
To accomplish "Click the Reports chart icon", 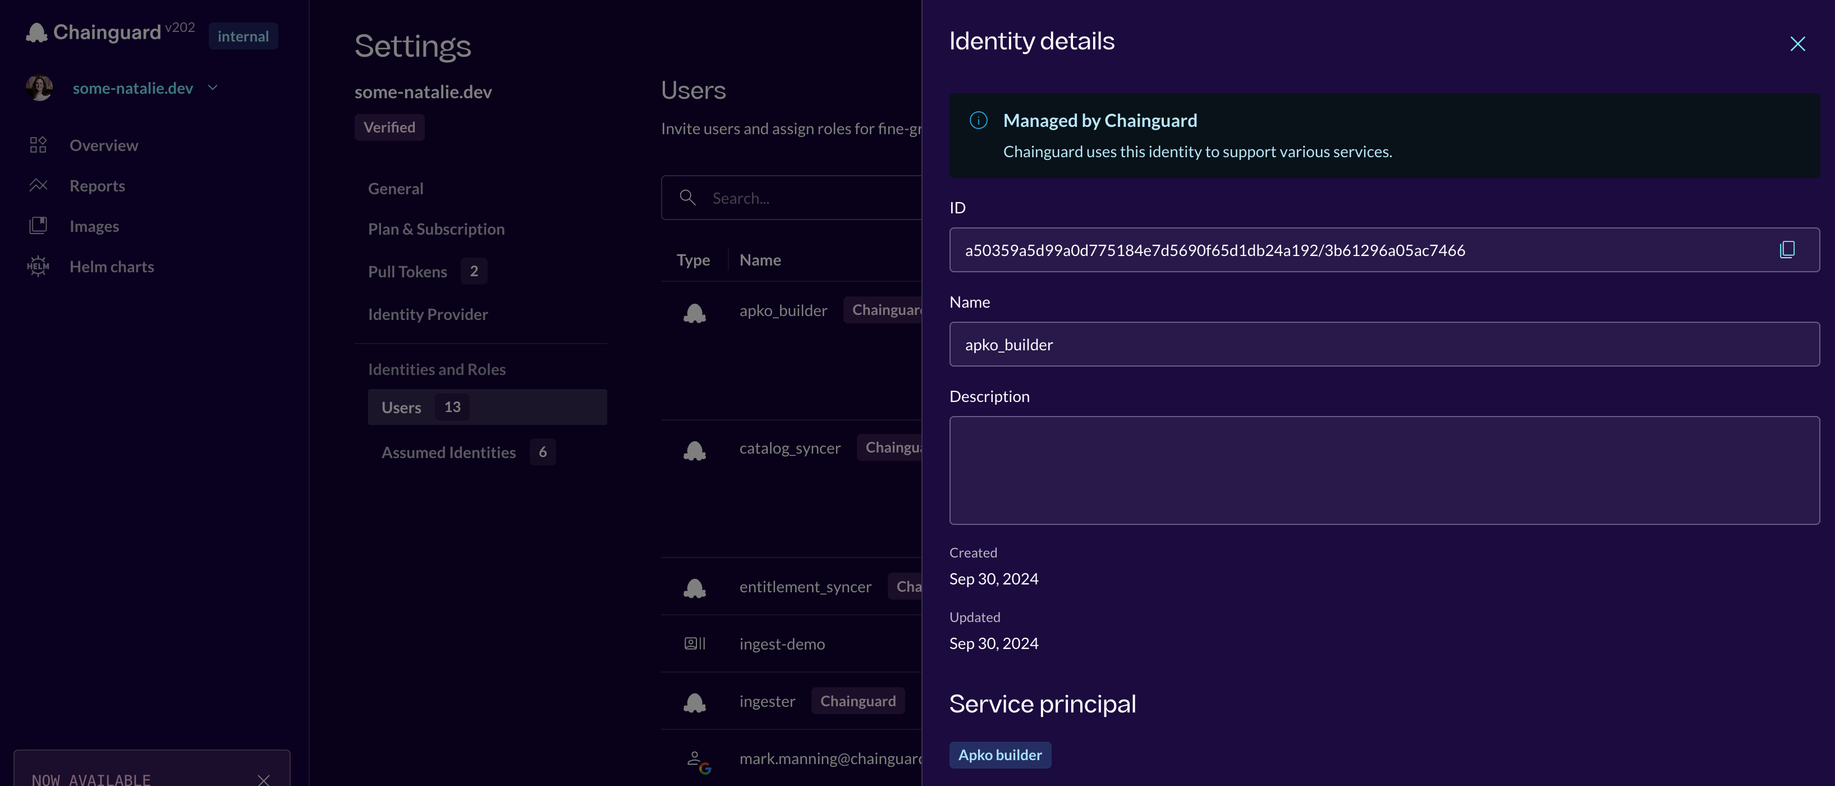I will pyautogui.click(x=39, y=185).
